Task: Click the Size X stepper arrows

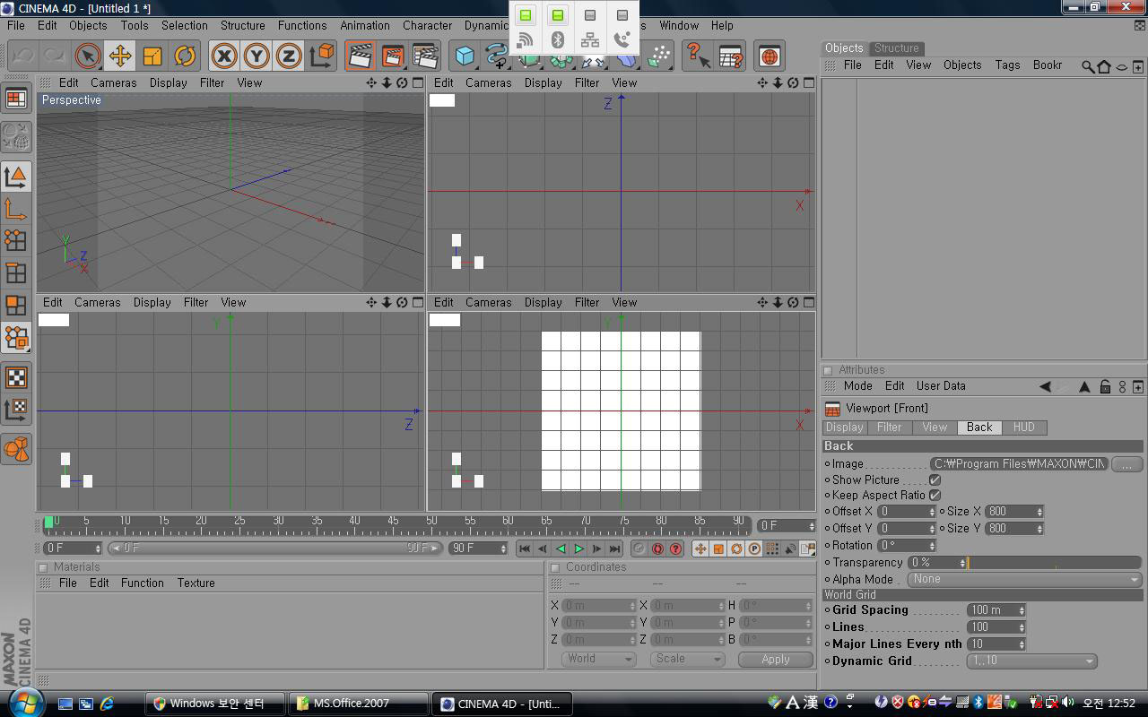Action: click(1039, 511)
